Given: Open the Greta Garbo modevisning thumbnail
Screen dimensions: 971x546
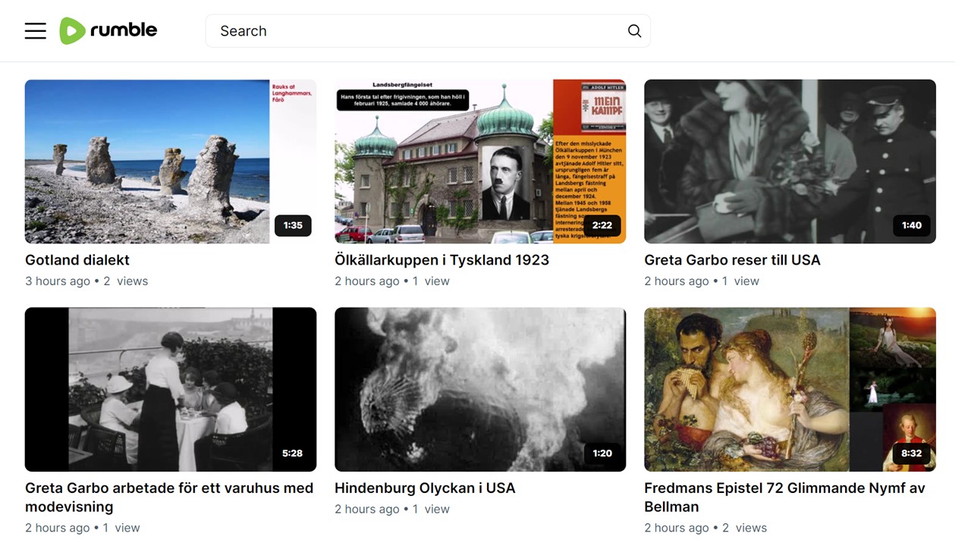Looking at the screenshot, I should pos(170,389).
